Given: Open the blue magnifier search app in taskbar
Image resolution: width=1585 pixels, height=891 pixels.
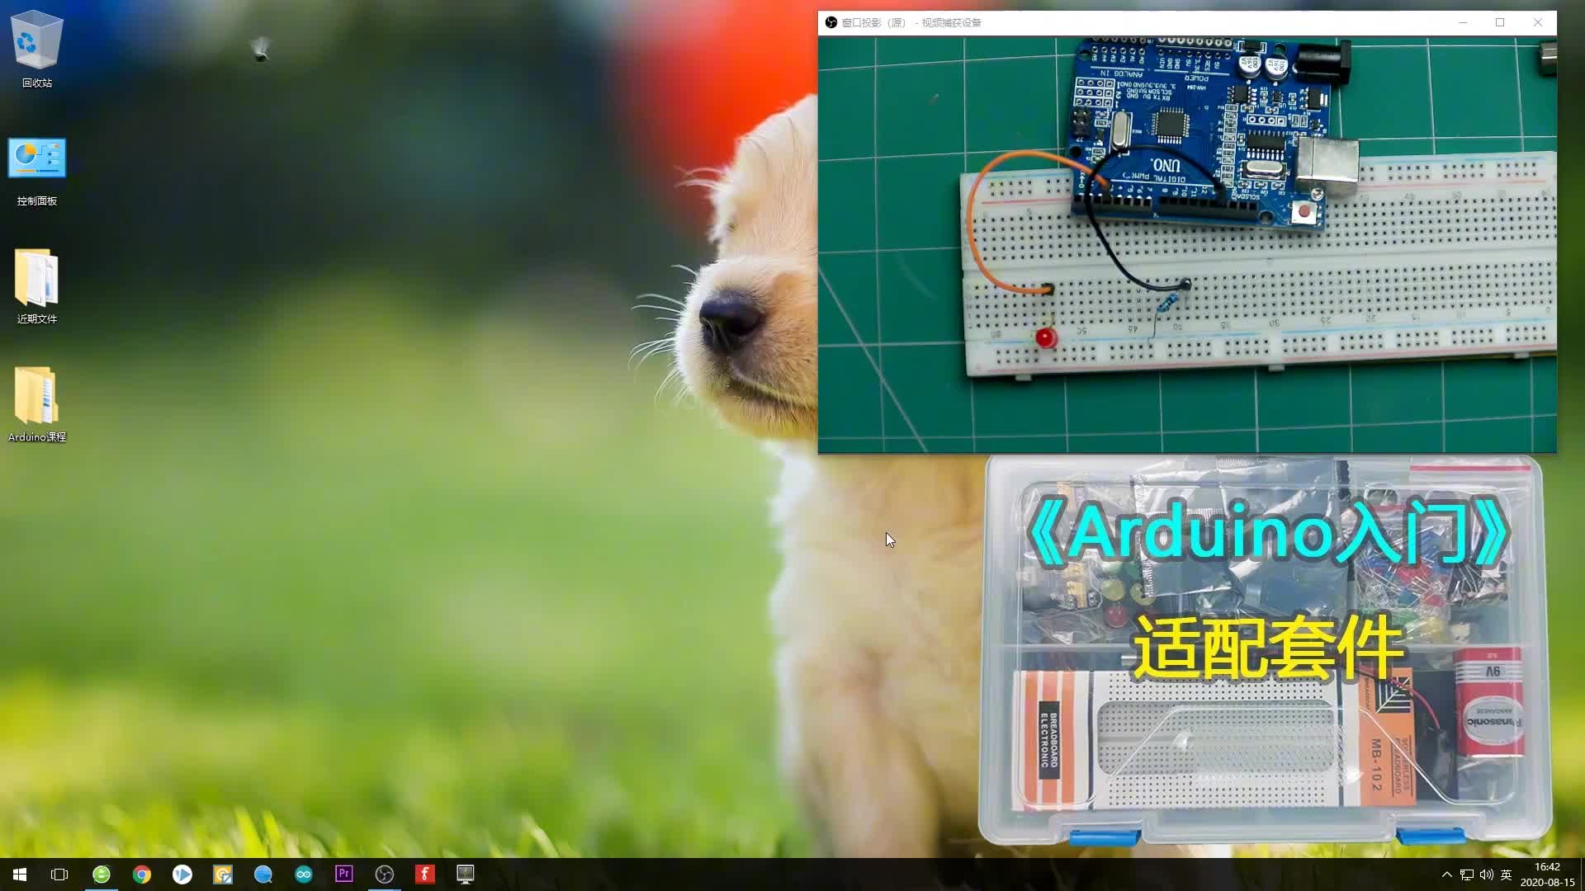Looking at the screenshot, I should [x=263, y=874].
